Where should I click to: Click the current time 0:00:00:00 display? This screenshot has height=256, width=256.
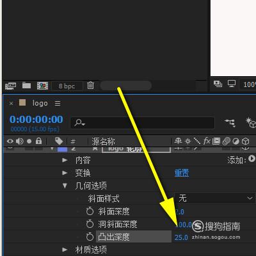[36, 119]
